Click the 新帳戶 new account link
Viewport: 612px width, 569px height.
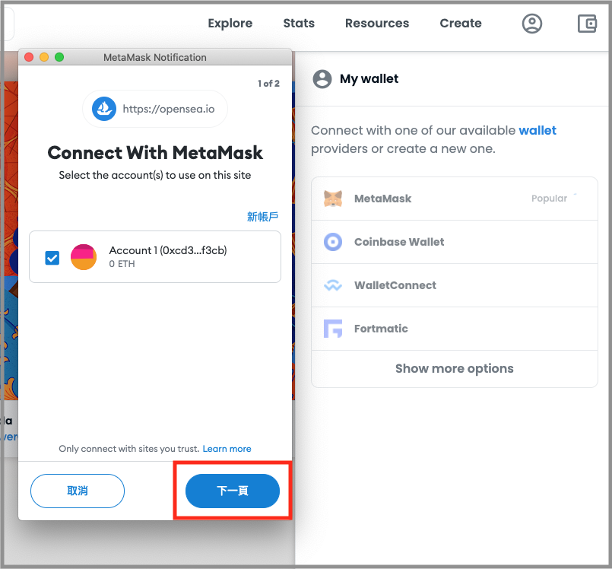(263, 216)
